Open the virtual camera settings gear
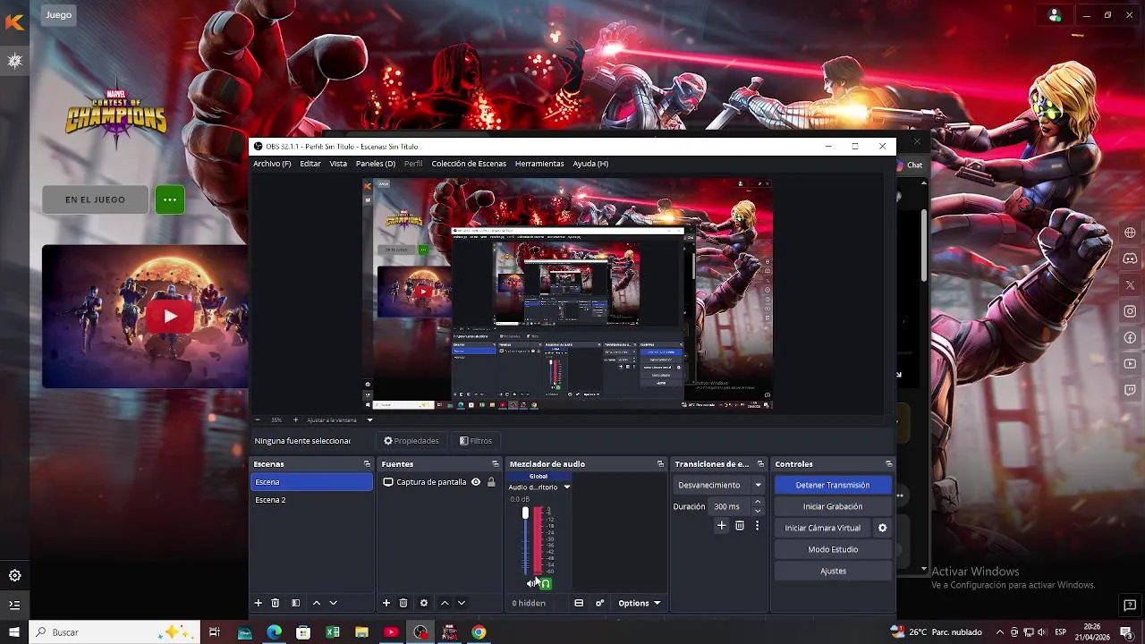This screenshot has height=644, width=1145. click(x=882, y=528)
